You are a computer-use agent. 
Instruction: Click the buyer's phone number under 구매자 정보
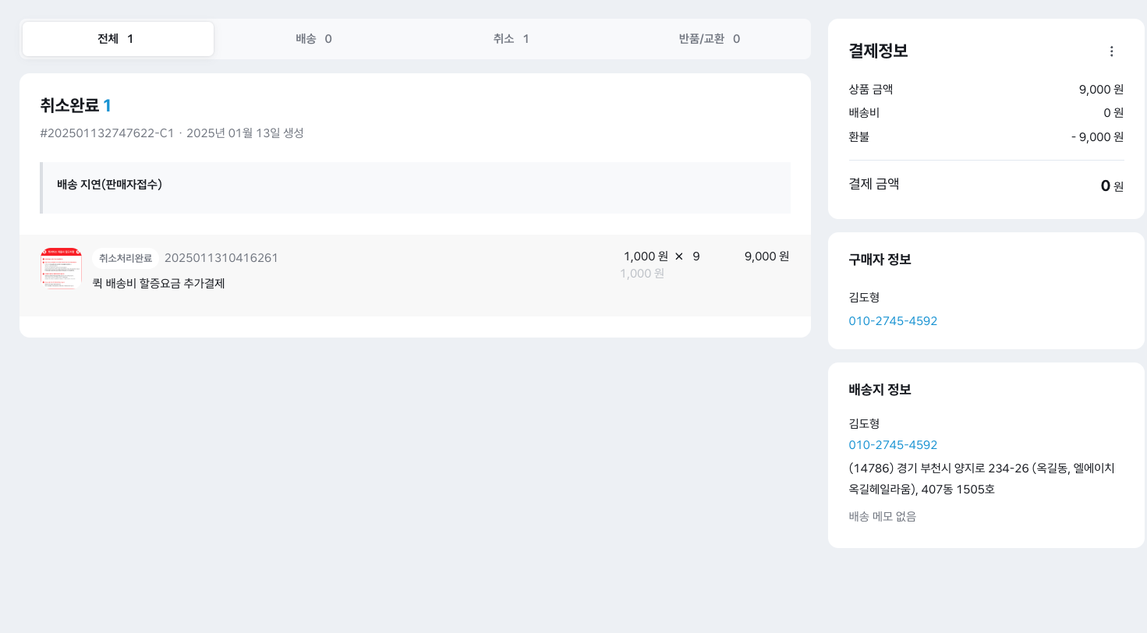893,320
